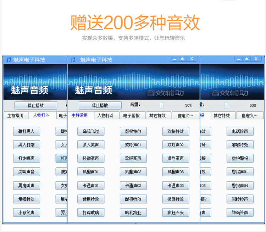Play the 哈利路亚 sound effect
266x232 pixels.
133,212
